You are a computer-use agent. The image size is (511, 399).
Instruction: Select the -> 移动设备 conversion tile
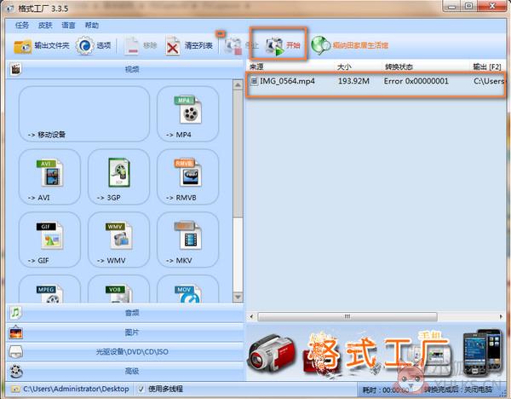pos(84,113)
